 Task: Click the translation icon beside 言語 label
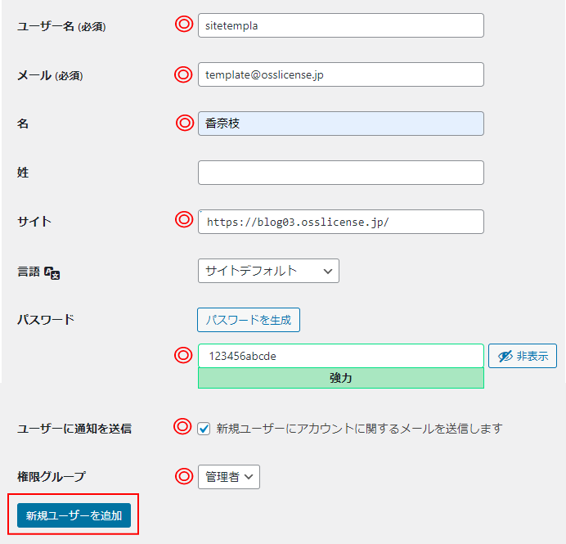click(52, 273)
